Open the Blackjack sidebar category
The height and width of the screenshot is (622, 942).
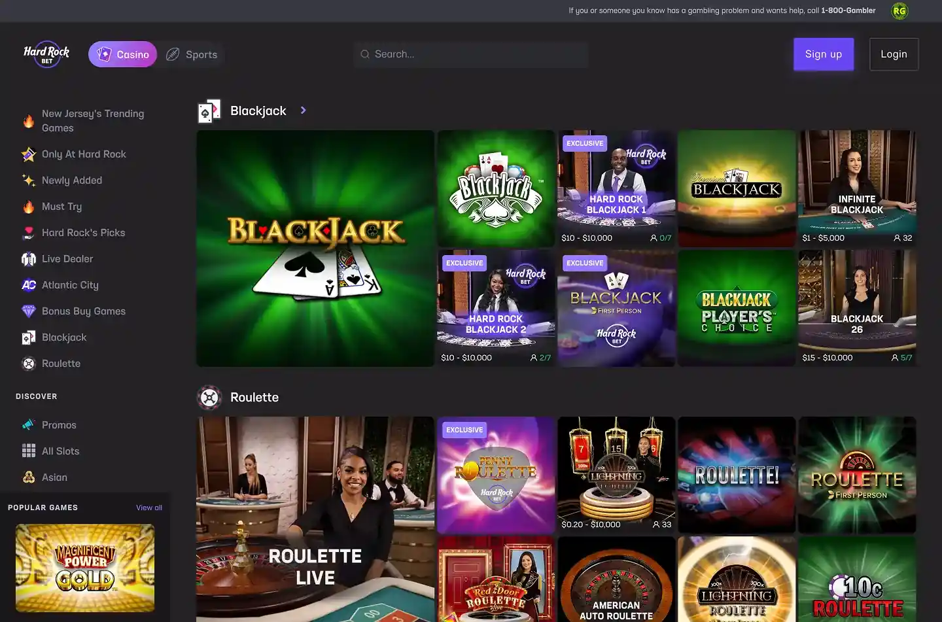coord(64,337)
